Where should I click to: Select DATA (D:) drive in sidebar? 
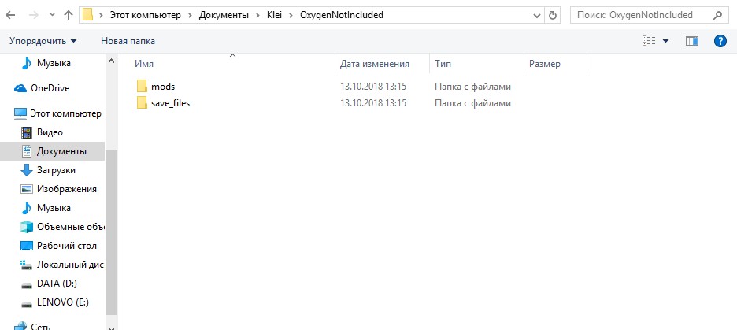pos(56,284)
